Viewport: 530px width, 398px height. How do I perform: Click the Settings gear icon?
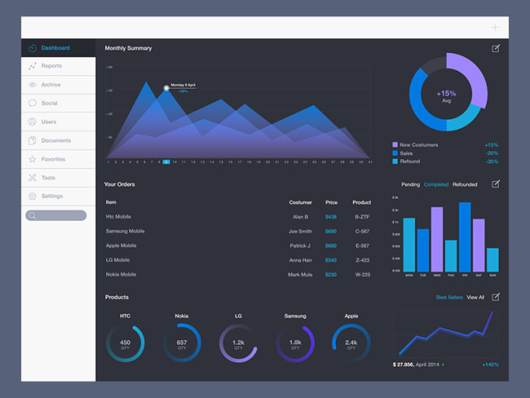click(x=33, y=197)
